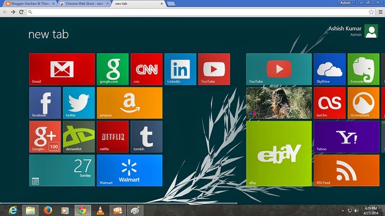385x216 pixels.
Task: Click the taskbar clock showing 4:26 PM
Action: click(371, 211)
